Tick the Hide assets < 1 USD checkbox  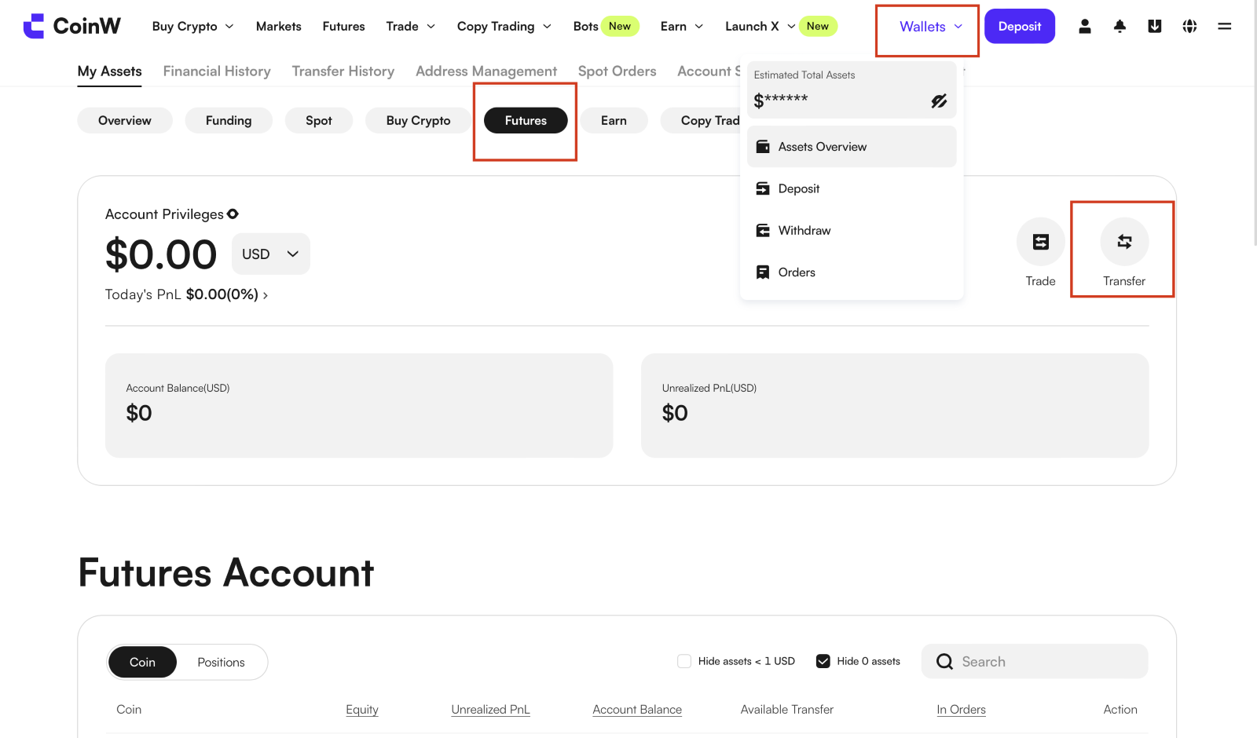pyautogui.click(x=684, y=661)
